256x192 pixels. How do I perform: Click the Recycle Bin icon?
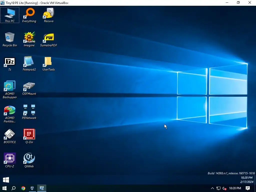(x=10, y=39)
